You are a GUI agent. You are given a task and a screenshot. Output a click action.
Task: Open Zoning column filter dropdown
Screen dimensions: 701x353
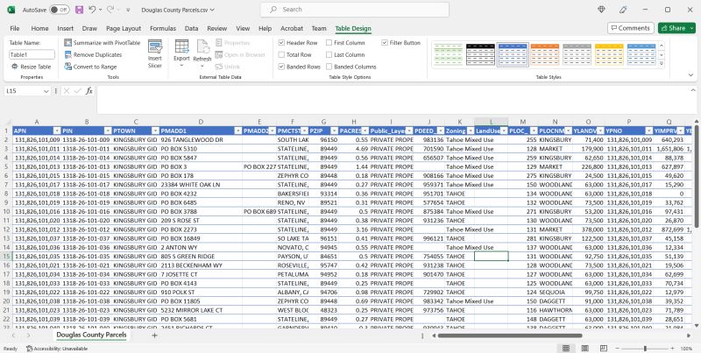coord(470,131)
